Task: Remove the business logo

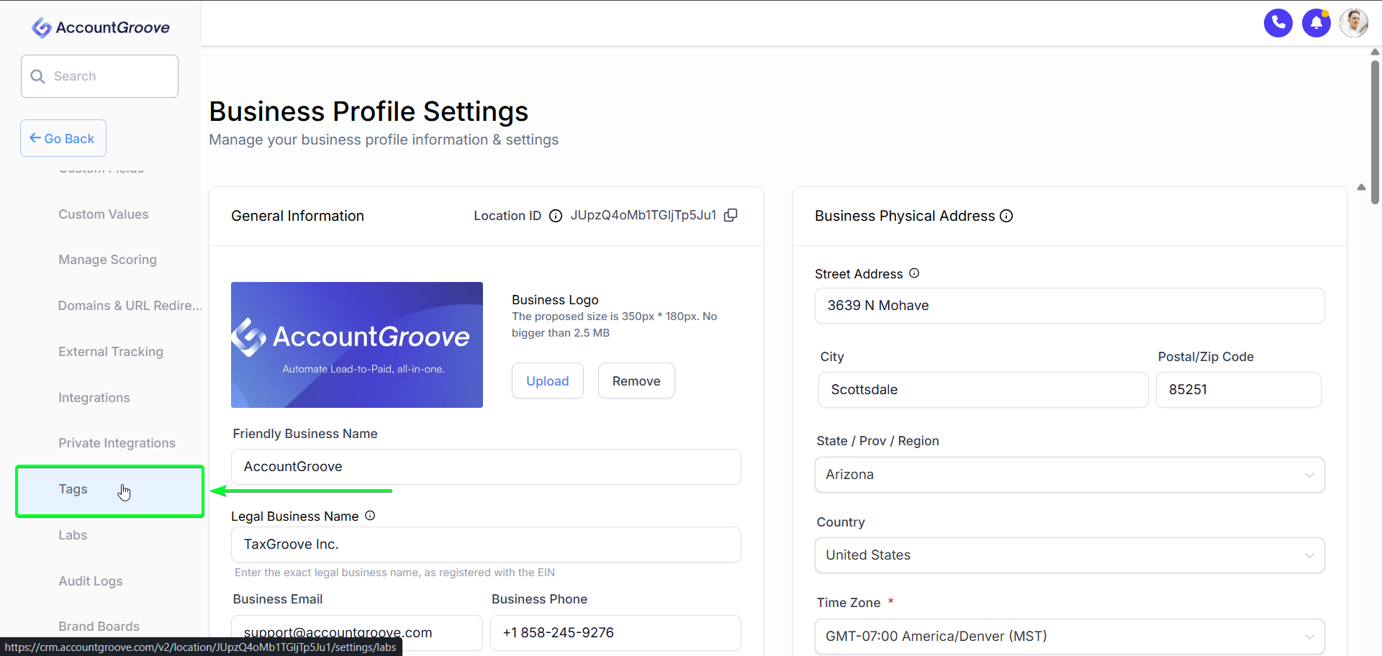Action: tap(636, 381)
